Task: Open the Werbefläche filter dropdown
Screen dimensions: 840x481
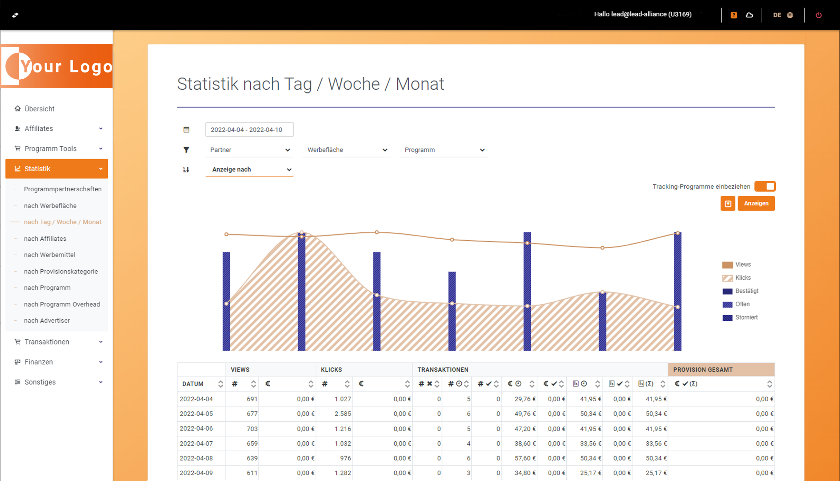Action: [x=347, y=150]
